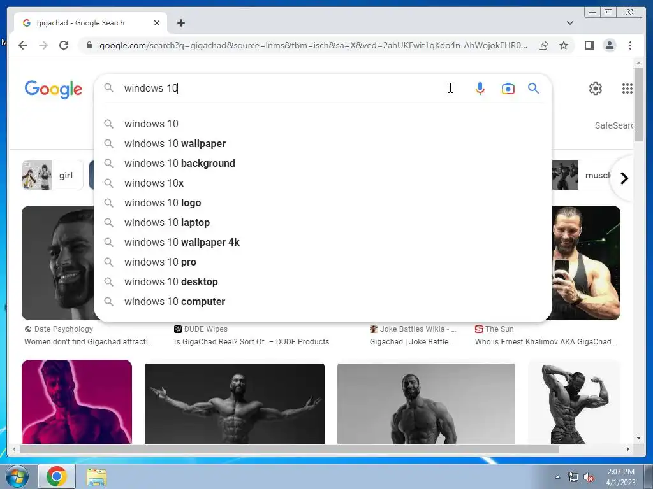Screen dimensions: 653x489
Task: Choose 'windows 10 laptop' suggestion
Action: tap(323, 222)
